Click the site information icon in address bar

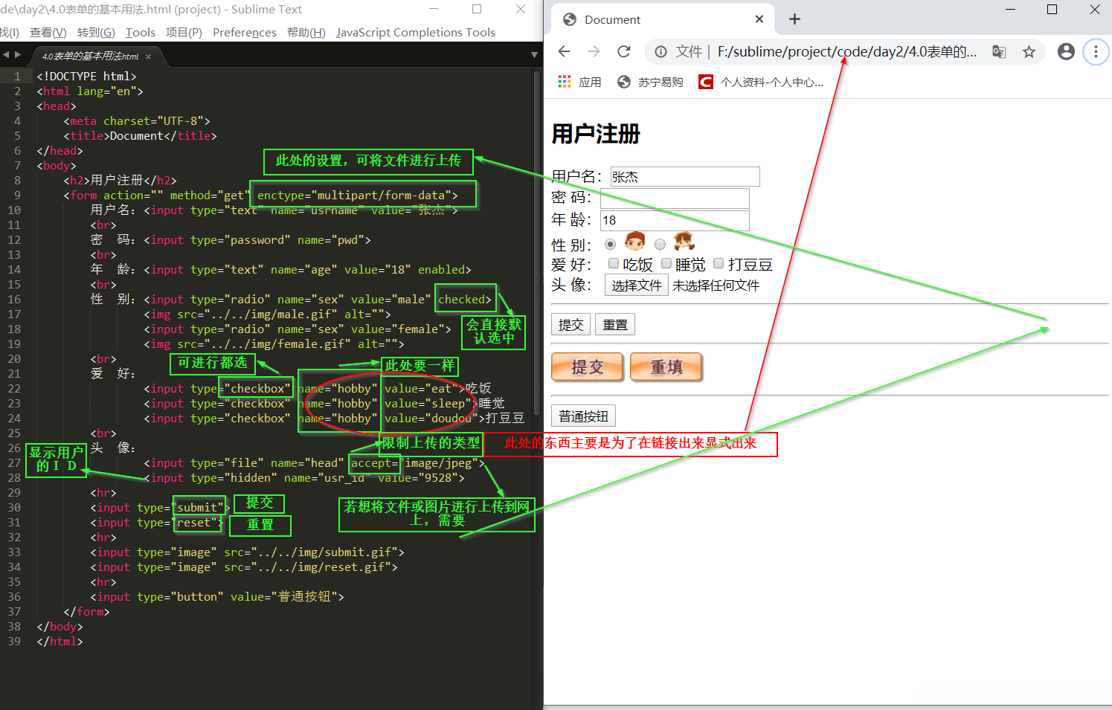(x=661, y=51)
